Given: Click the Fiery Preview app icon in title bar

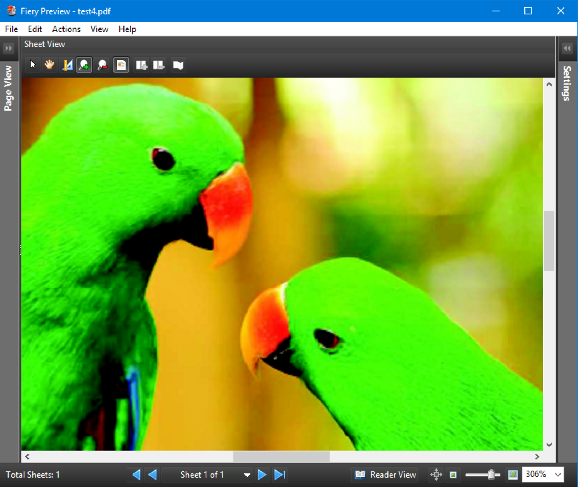Looking at the screenshot, I should (11, 11).
